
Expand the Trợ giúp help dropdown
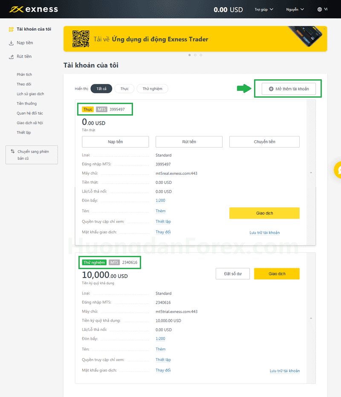(x=264, y=9)
